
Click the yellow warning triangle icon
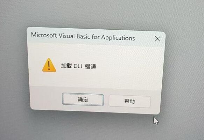click(49, 65)
